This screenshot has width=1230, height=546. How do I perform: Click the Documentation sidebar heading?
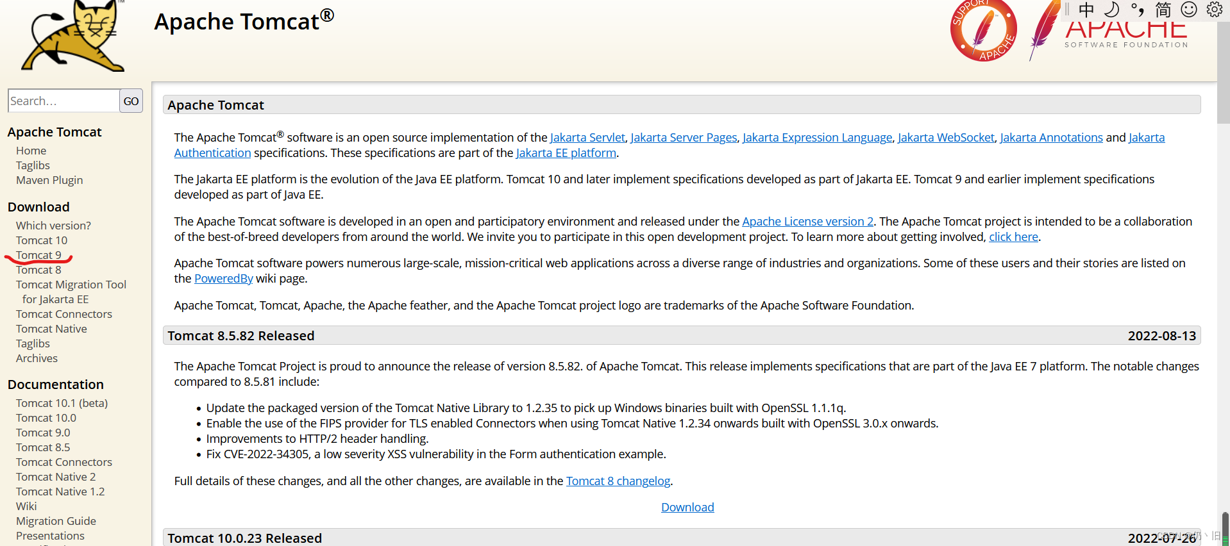coord(56,385)
